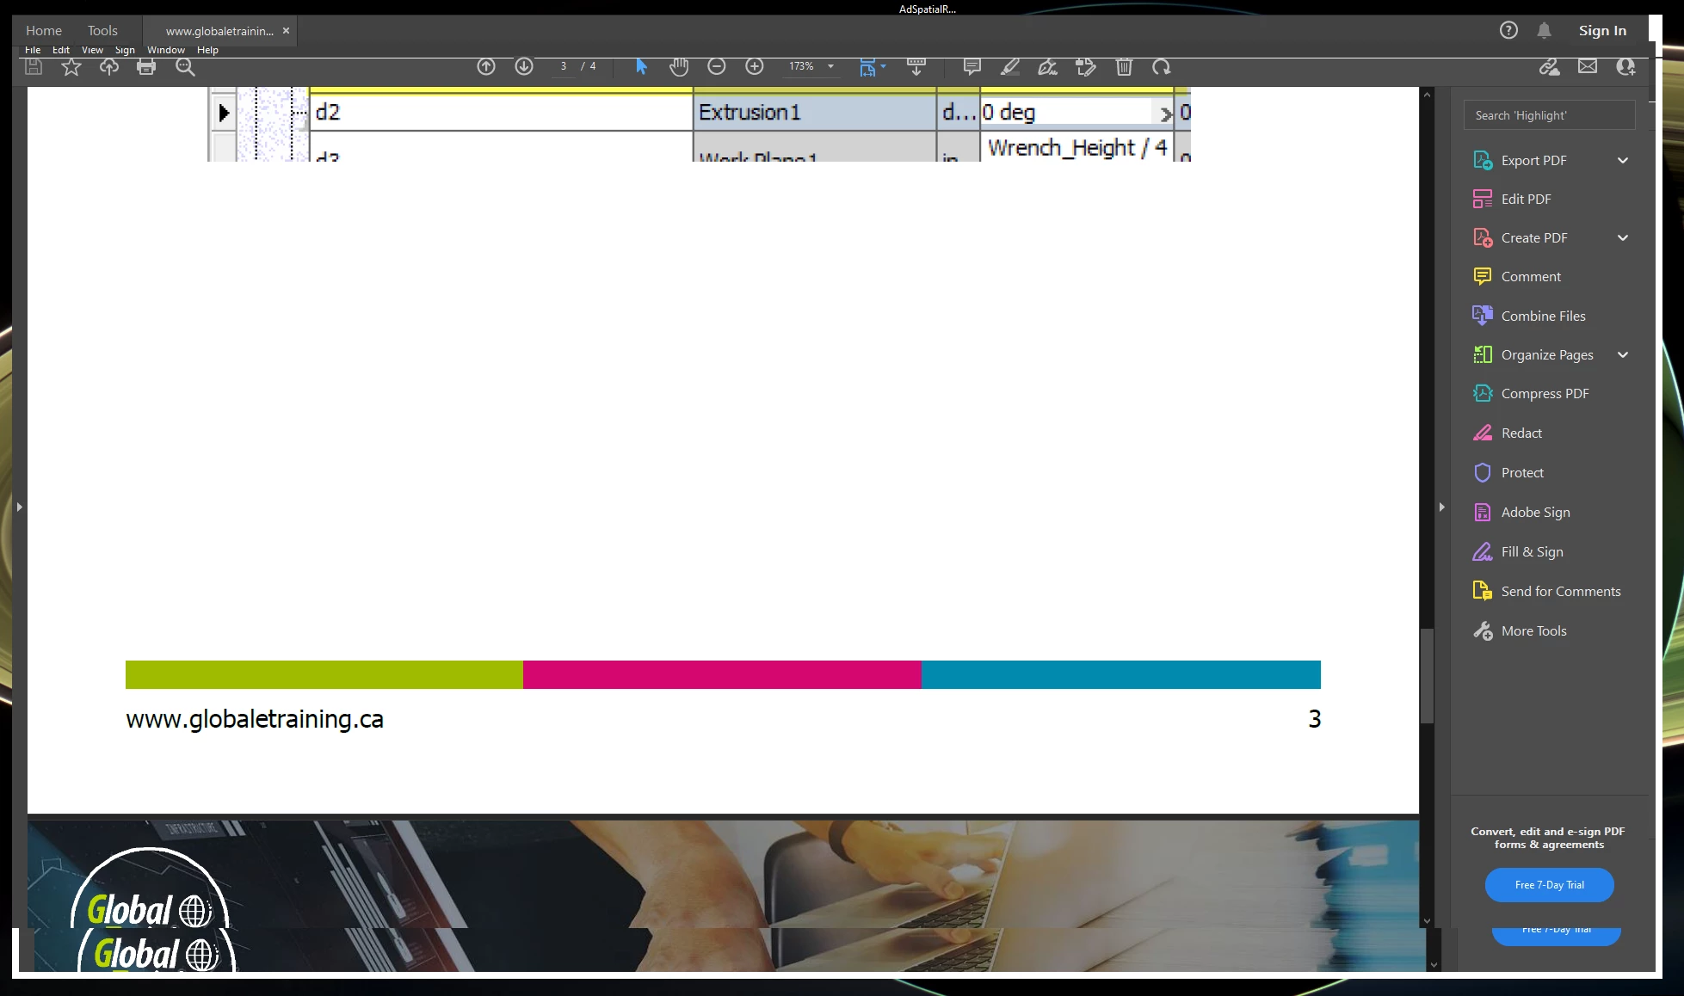Open the zoom level 173% dropdown
Image resolution: width=1684 pixels, height=996 pixels.
coord(830,67)
